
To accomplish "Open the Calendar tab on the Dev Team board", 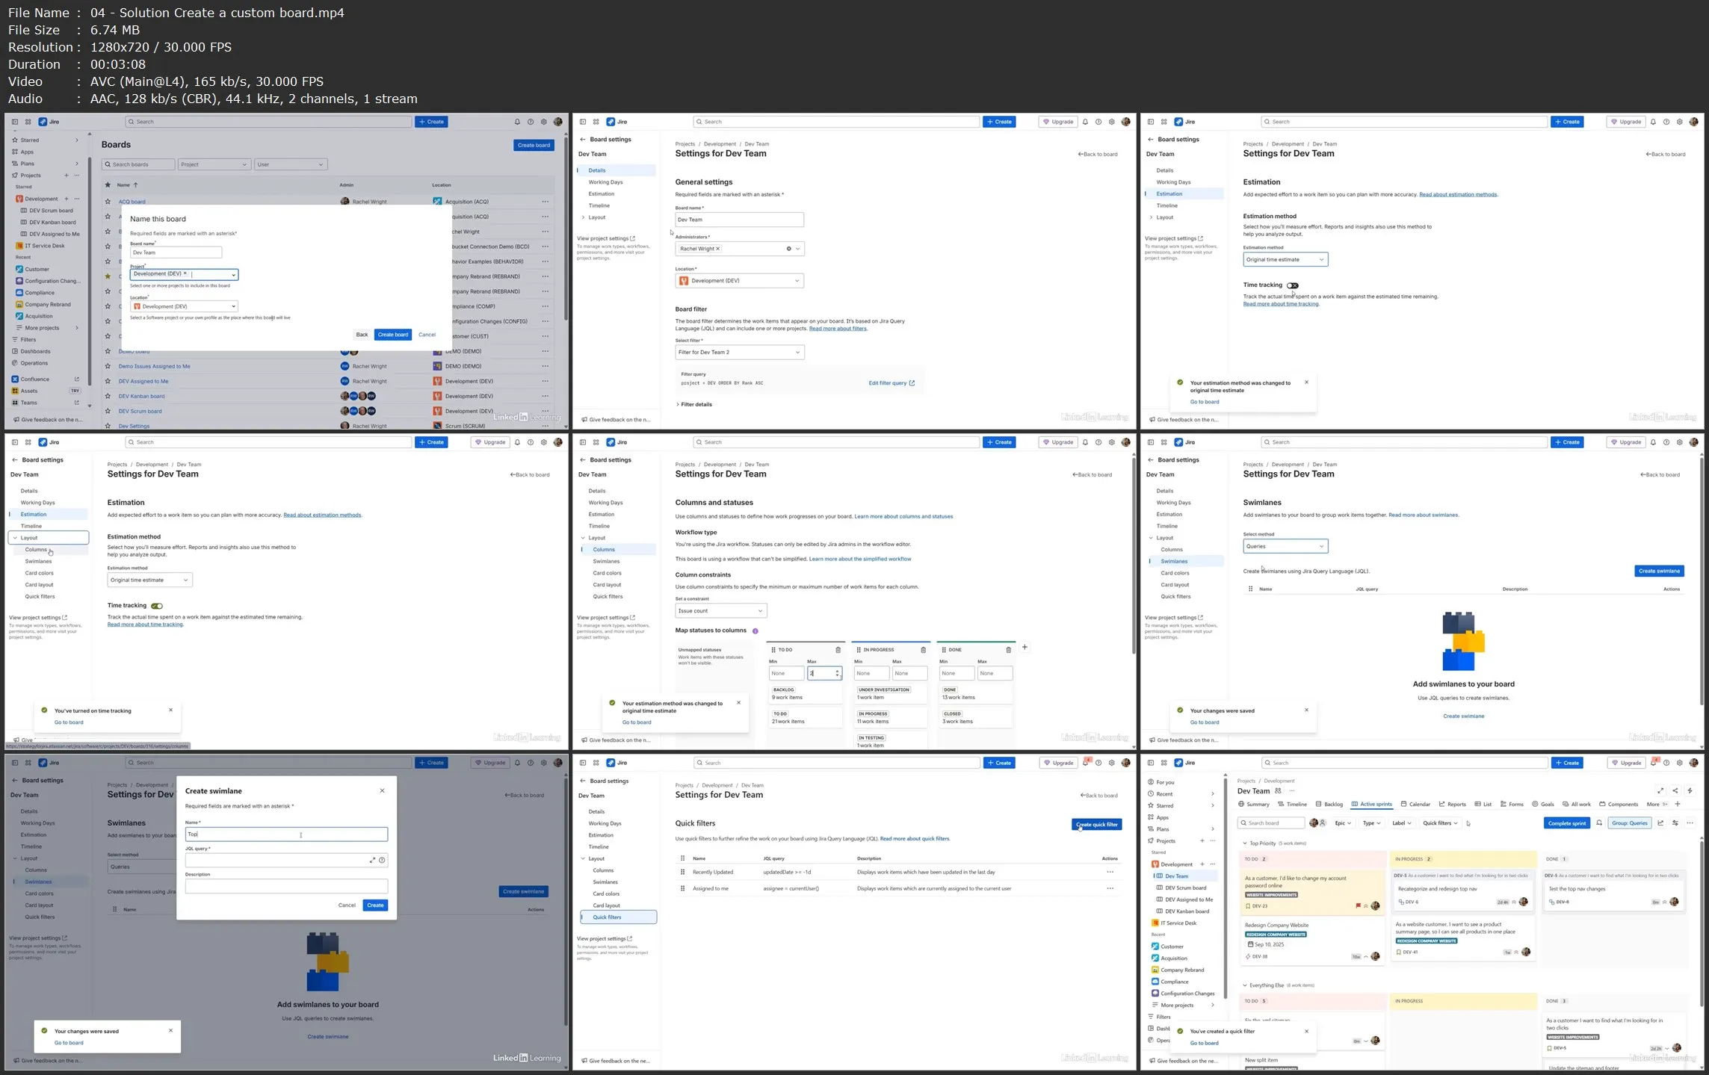I will pyautogui.click(x=1415, y=805).
